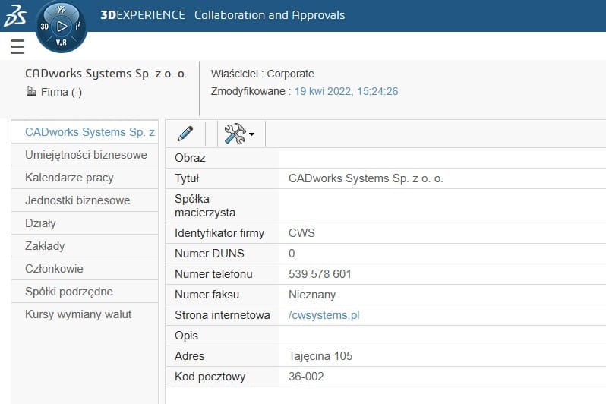The width and height of the screenshot is (606, 404).
Task: Click the Firma company building icon
Action: (x=31, y=91)
